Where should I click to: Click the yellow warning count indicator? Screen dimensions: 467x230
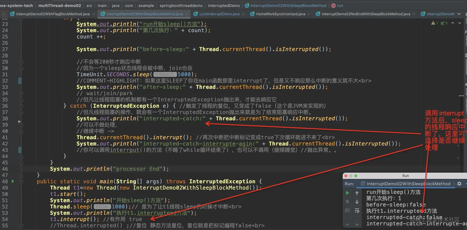point(435,23)
